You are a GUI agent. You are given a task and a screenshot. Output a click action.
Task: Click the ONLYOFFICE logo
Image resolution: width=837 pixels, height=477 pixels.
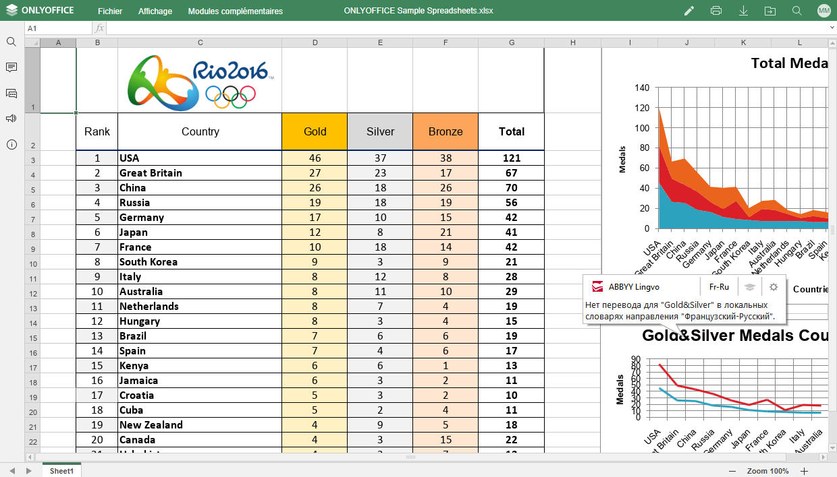(x=40, y=11)
